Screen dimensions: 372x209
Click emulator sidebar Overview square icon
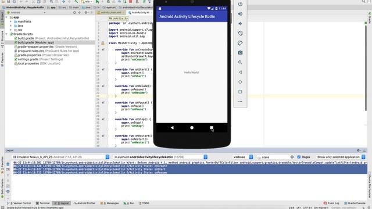coord(240,92)
